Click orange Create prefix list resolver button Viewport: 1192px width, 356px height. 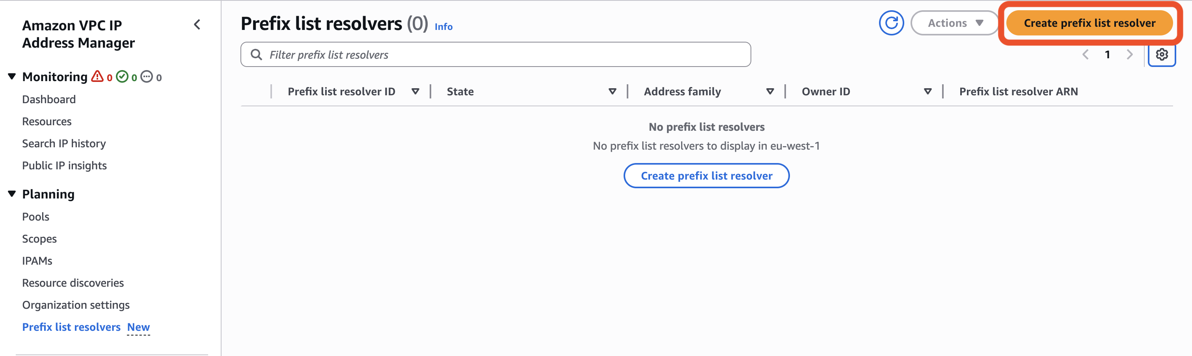[1089, 23]
